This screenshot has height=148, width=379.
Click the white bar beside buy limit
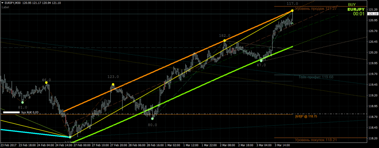click(x=11, y=112)
